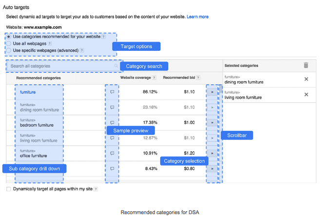Image resolution: width=329 pixels, height=219 pixels.
Task: Click help icon next to Website coverage
Action: (x=154, y=78)
